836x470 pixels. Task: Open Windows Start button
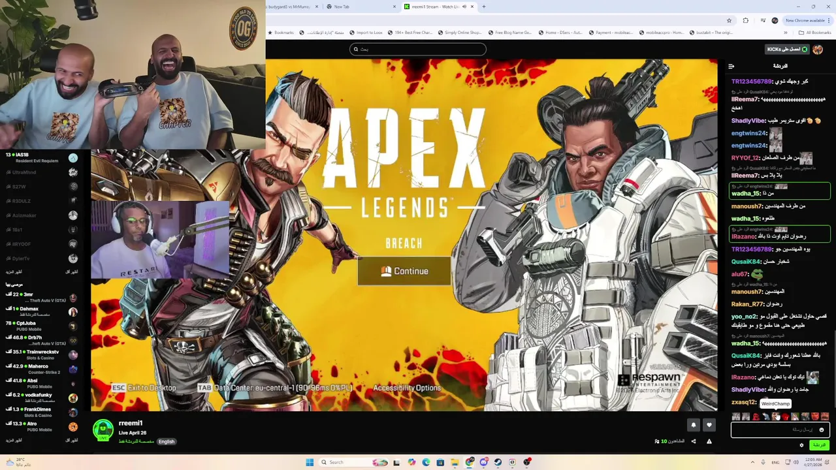pos(310,462)
